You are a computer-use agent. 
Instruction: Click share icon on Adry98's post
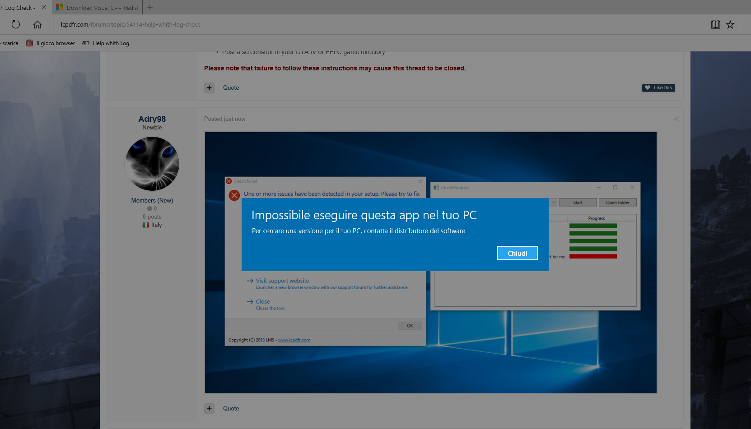(x=676, y=119)
